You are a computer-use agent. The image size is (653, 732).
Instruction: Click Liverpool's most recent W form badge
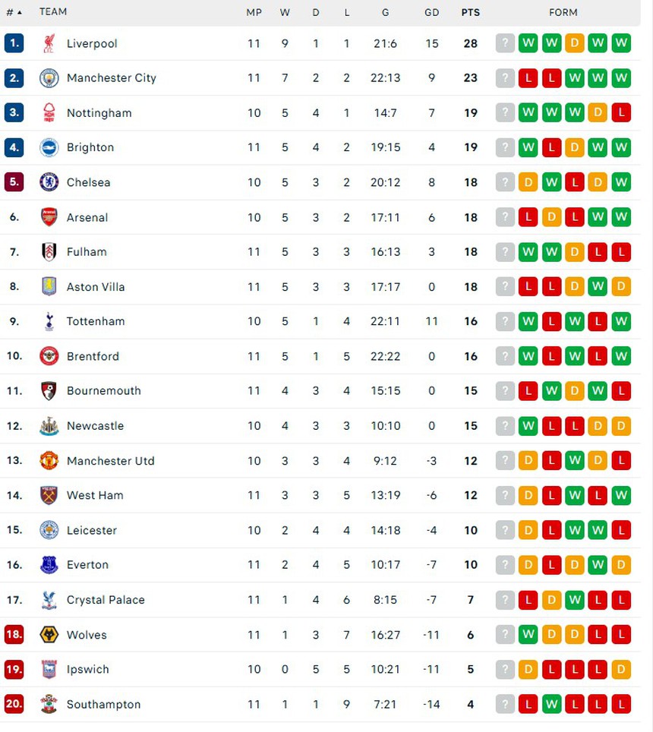point(622,43)
